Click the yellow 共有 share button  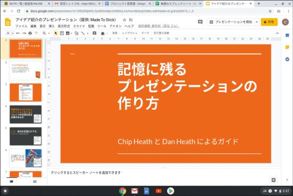(x=269, y=22)
